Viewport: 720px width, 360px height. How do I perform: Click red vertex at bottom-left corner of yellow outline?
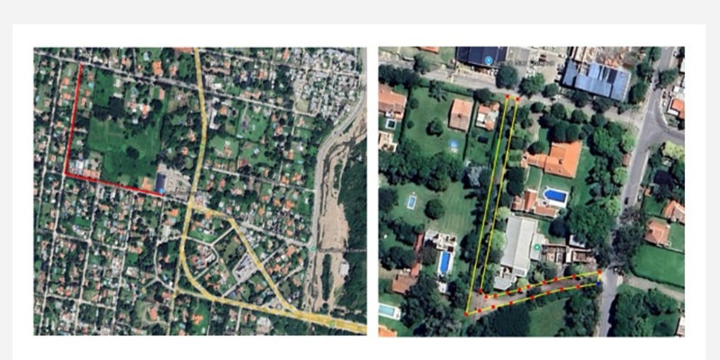point(466,314)
